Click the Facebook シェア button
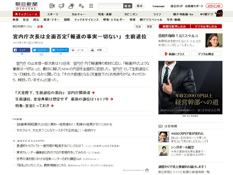Image resolution: width=233 pixels, height=175 pixels. click(x=21, y=50)
